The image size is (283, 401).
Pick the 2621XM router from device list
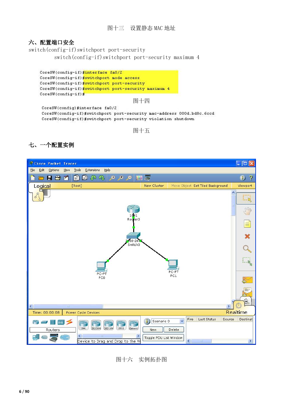108,325
